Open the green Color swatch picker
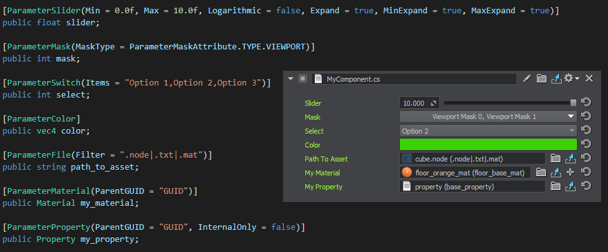Screen dimensions: 608x252 click(488, 144)
